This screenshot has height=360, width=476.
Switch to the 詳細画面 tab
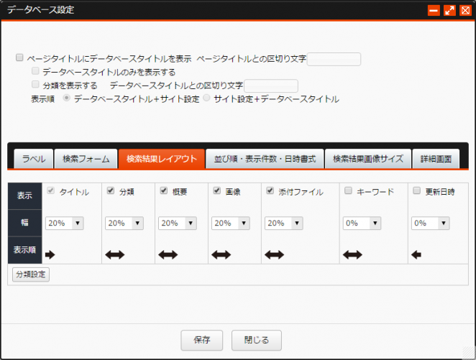436,159
